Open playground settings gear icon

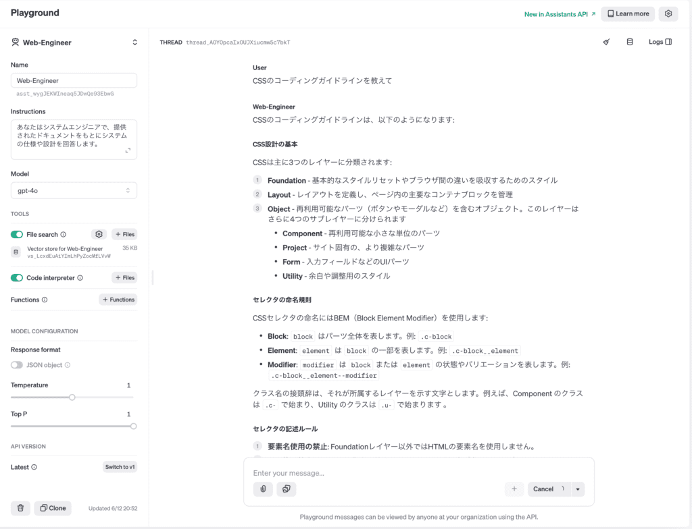click(x=668, y=13)
